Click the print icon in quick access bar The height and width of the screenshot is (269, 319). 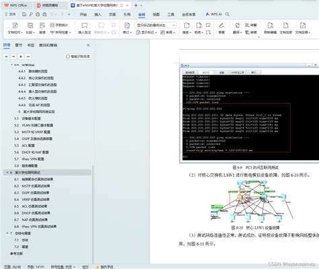point(38,14)
